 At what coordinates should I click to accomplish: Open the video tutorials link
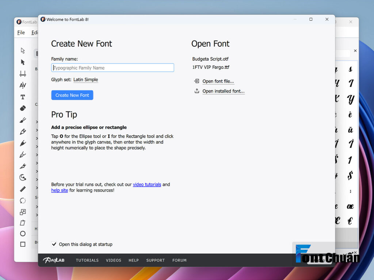tap(147, 184)
